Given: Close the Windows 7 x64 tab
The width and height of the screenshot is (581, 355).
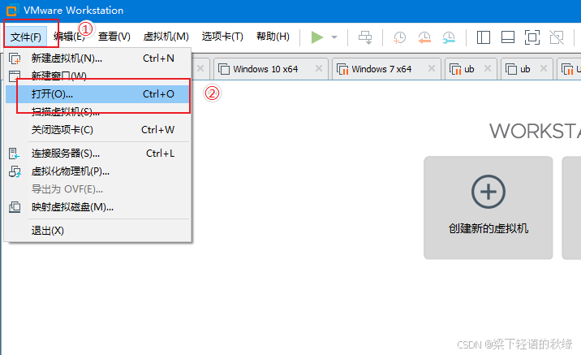Looking at the screenshot, I should (x=432, y=68).
